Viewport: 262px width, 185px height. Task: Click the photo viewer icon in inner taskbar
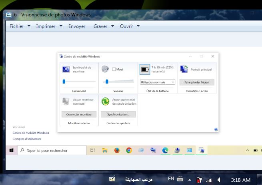tap(189, 151)
